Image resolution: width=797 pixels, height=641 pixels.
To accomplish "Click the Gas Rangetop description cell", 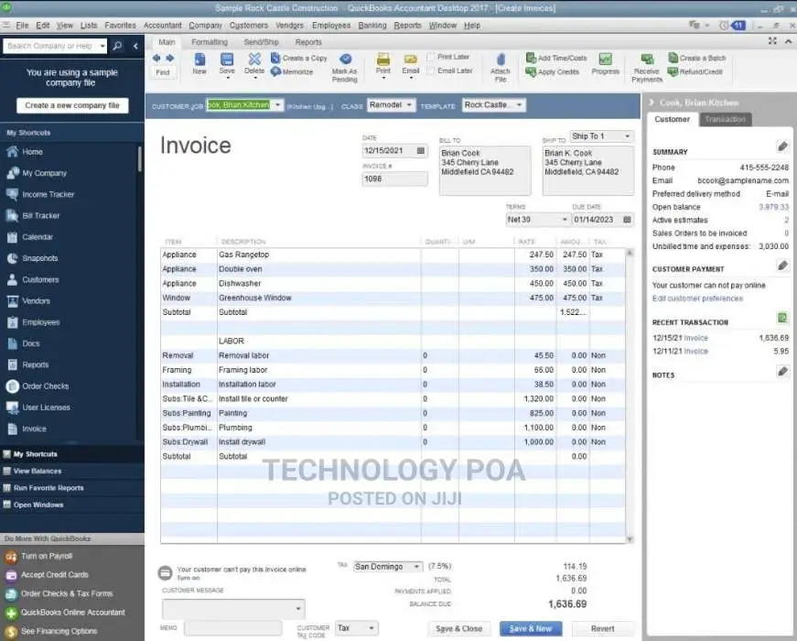I will click(318, 255).
